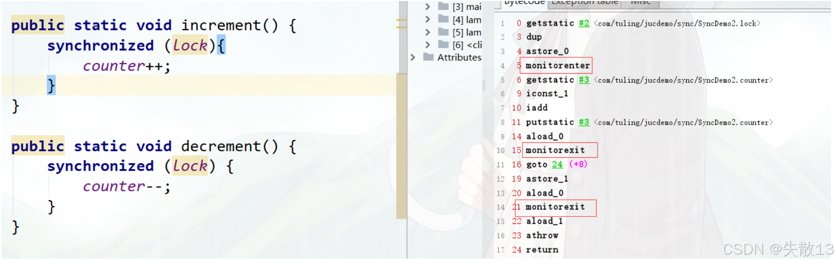Click the astore_1 instruction line
836x264 pixels.
tap(547, 179)
